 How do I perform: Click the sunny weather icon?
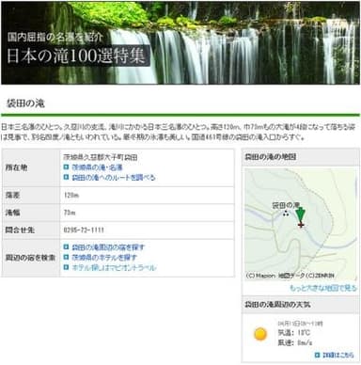(x=260, y=334)
